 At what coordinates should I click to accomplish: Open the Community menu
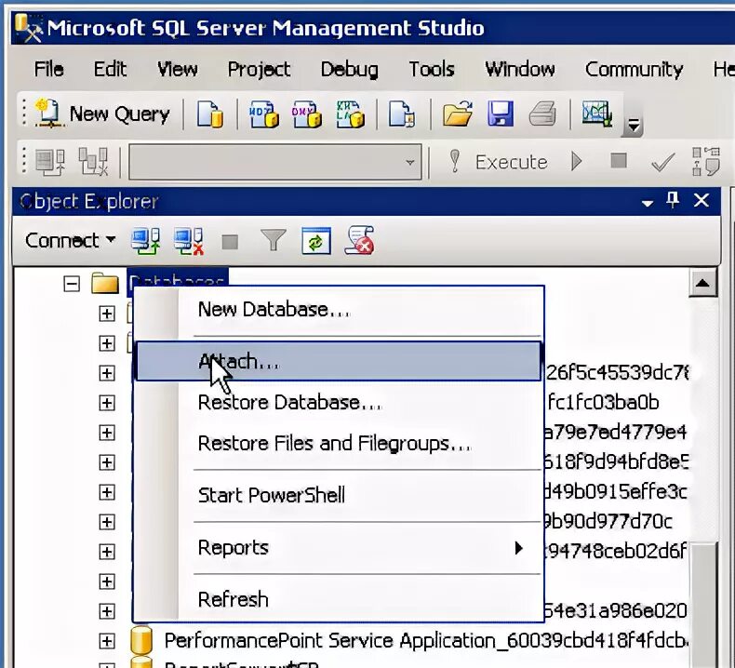(x=634, y=70)
